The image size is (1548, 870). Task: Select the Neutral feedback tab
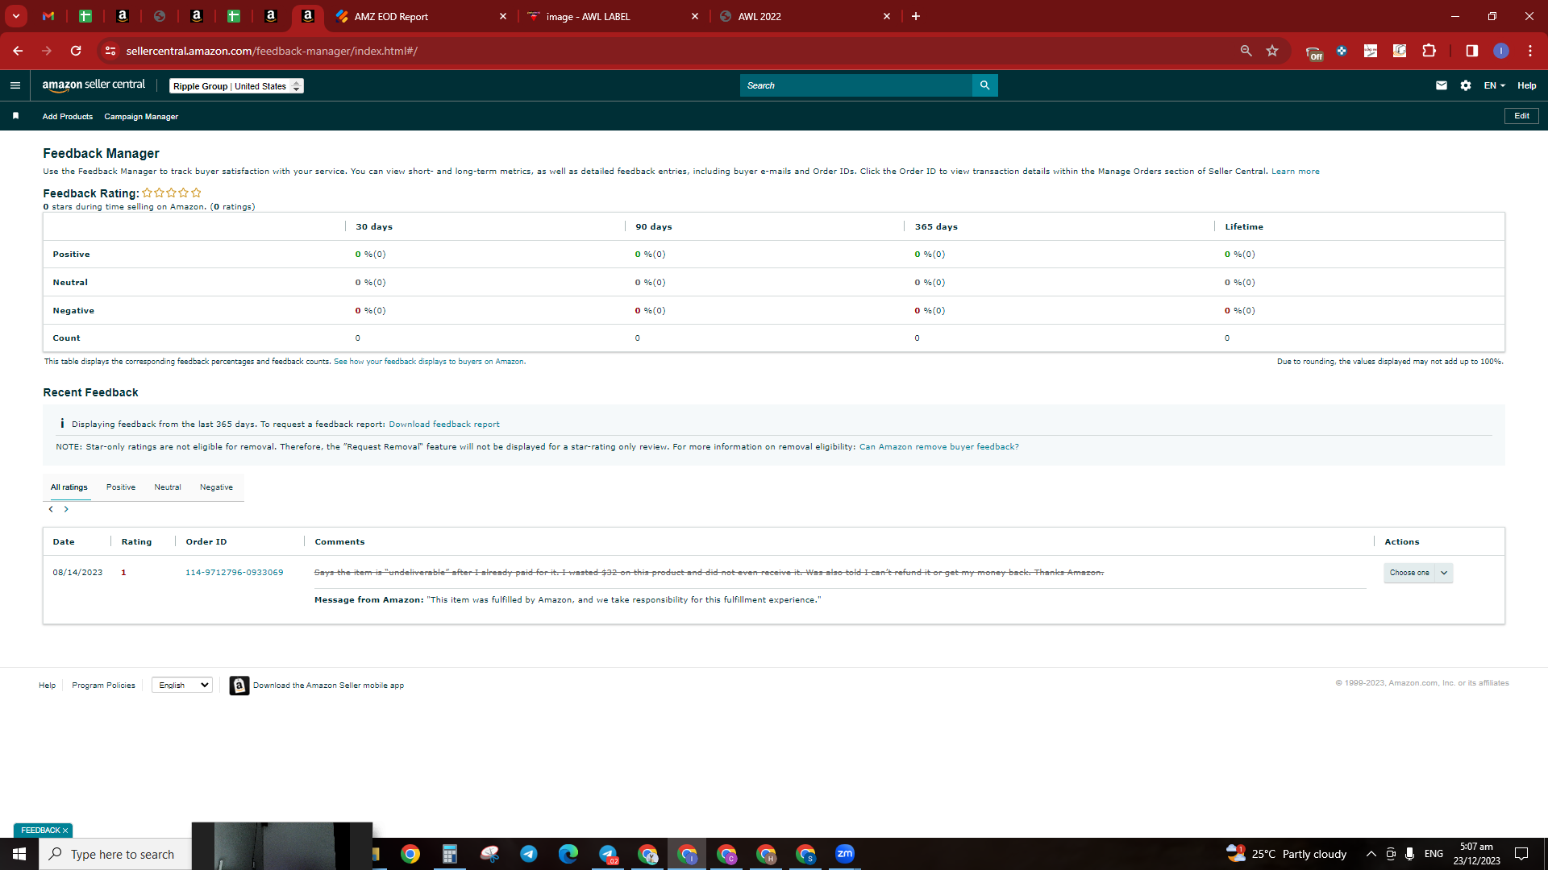pos(168,487)
